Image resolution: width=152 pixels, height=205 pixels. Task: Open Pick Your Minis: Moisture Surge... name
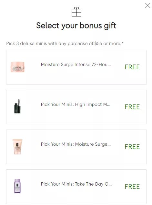76,144
